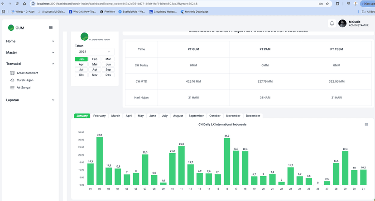Bookmark page with the star icon

(x=327, y=4)
